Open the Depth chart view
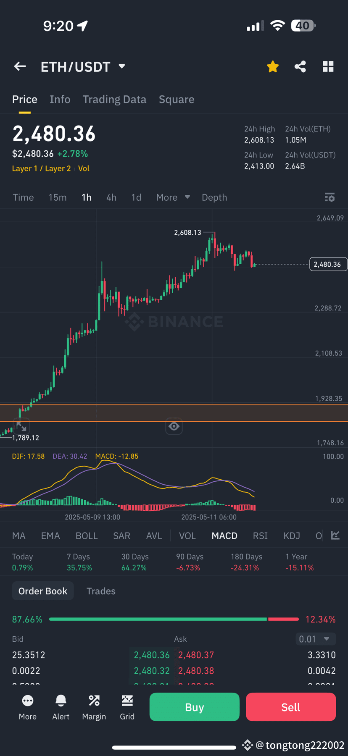 click(x=214, y=197)
